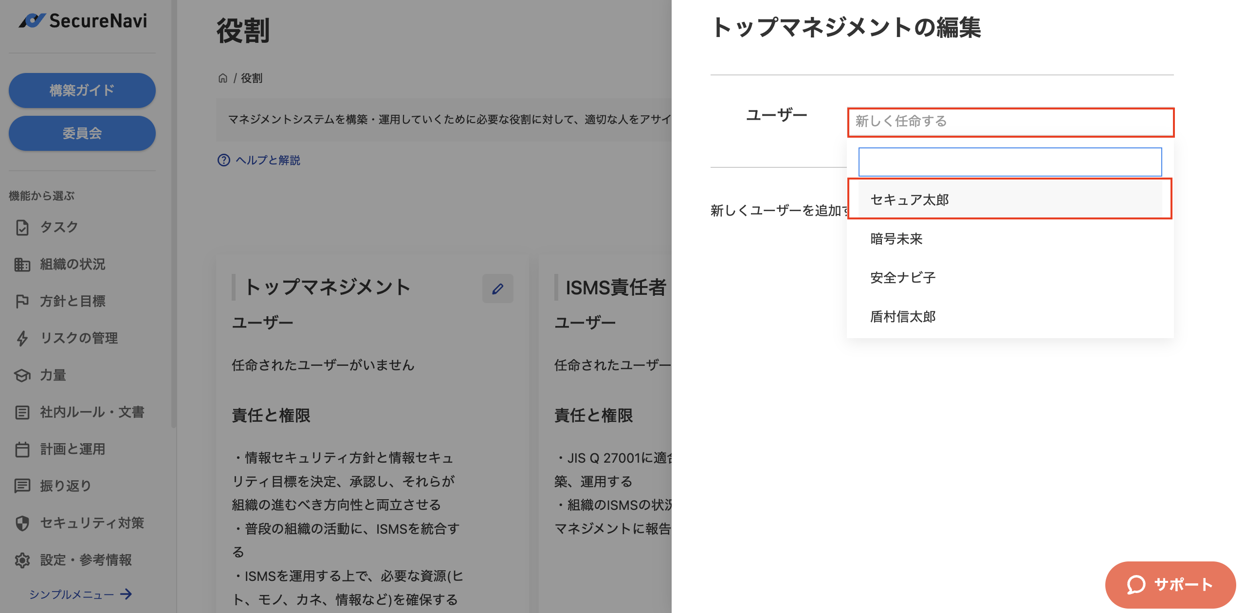
Task: Open the 新しく任命する user dropdown
Action: pyautogui.click(x=1011, y=122)
